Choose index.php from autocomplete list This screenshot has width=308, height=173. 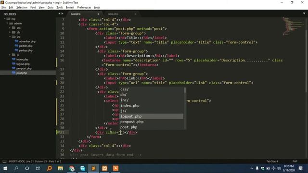(x=151, y=106)
